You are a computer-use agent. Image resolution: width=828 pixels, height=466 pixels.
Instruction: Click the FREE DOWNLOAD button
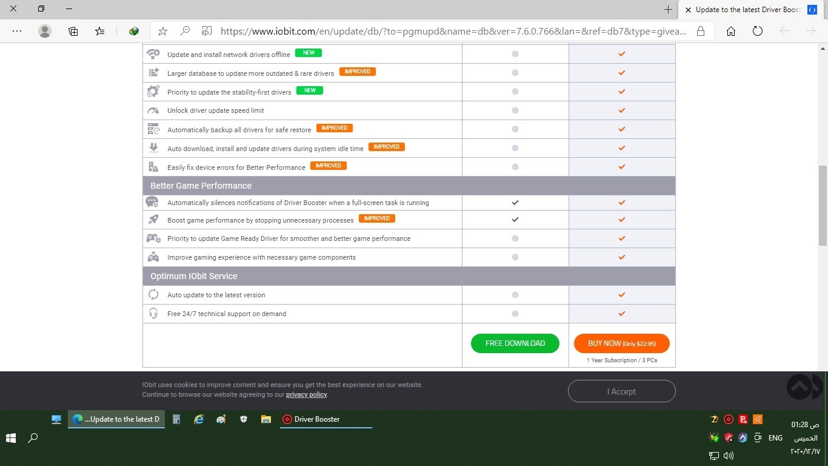point(515,343)
